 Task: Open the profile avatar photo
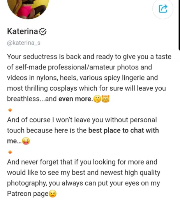[28, 8]
